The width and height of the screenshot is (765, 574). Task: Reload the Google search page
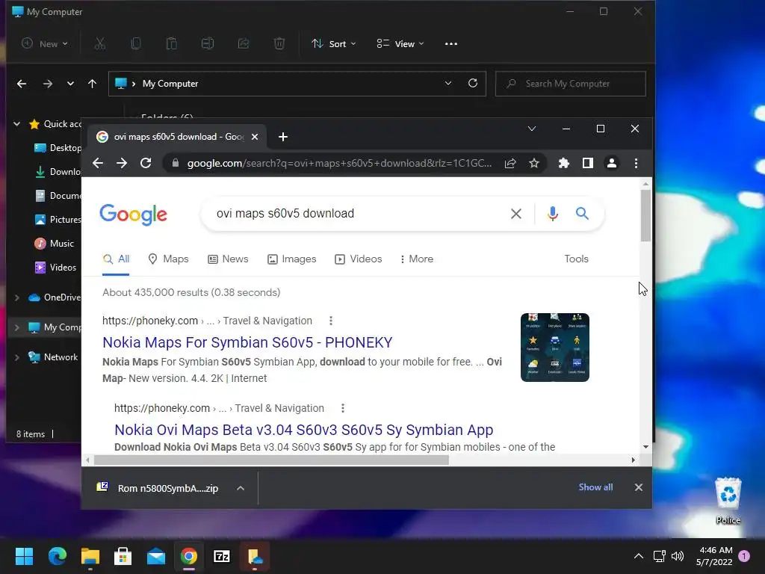tap(146, 163)
